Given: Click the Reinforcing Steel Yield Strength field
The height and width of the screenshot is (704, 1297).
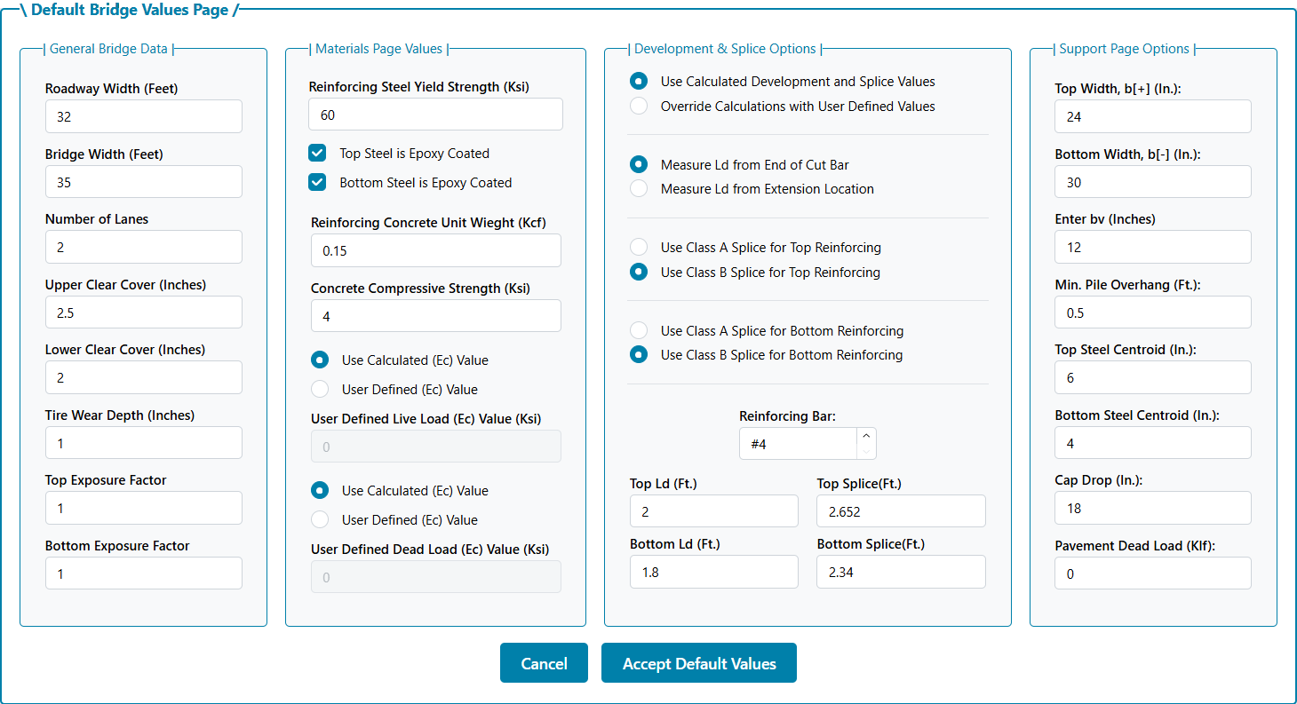Looking at the screenshot, I should tap(435, 115).
